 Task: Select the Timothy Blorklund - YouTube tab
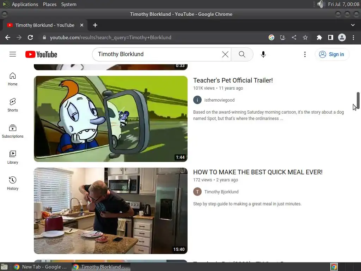click(x=45, y=25)
